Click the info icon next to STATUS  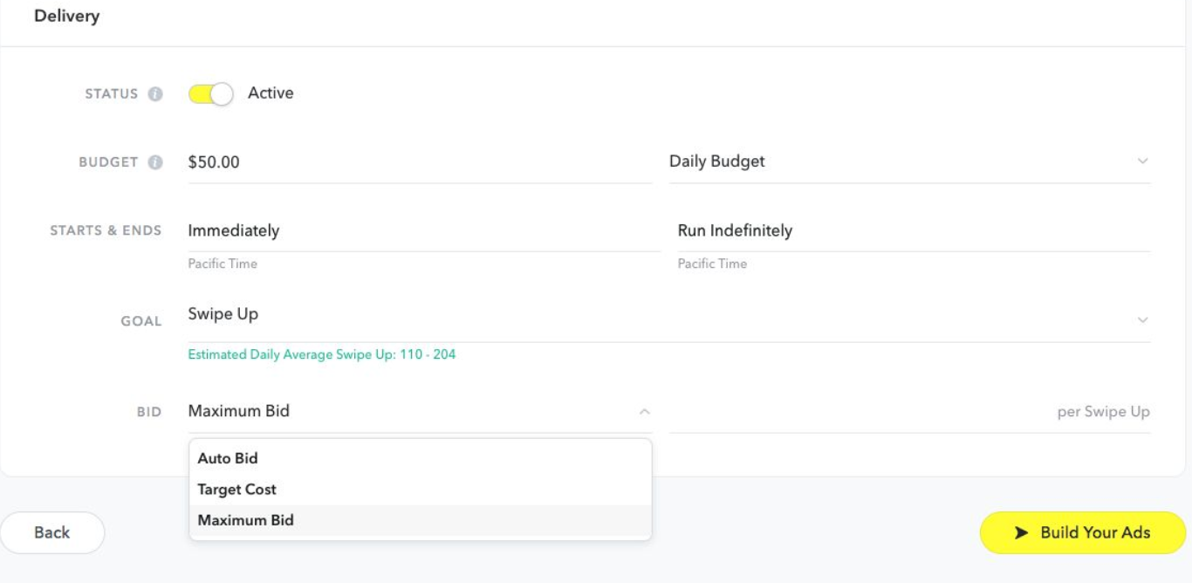pos(155,94)
